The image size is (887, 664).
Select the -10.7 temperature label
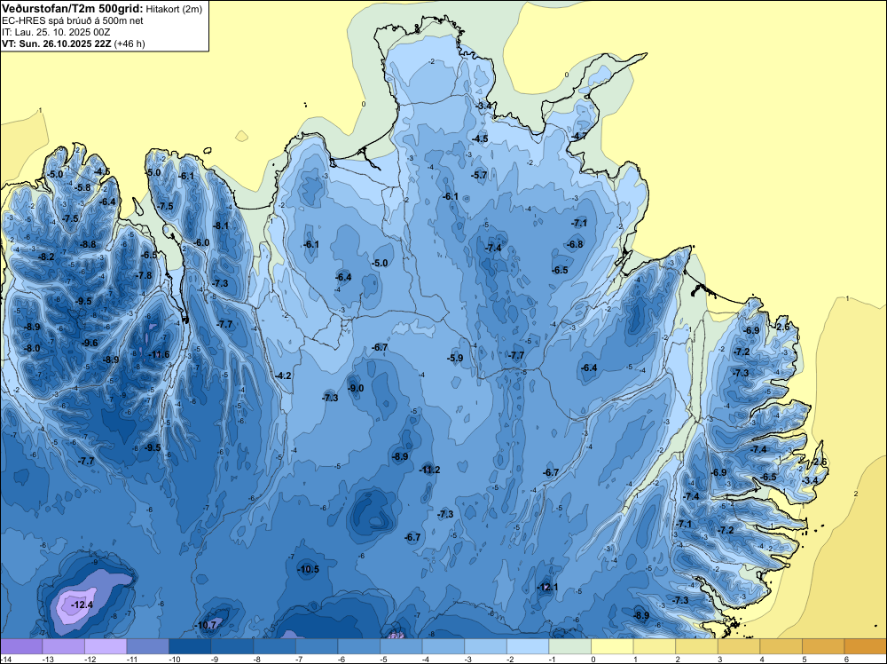[206, 626]
